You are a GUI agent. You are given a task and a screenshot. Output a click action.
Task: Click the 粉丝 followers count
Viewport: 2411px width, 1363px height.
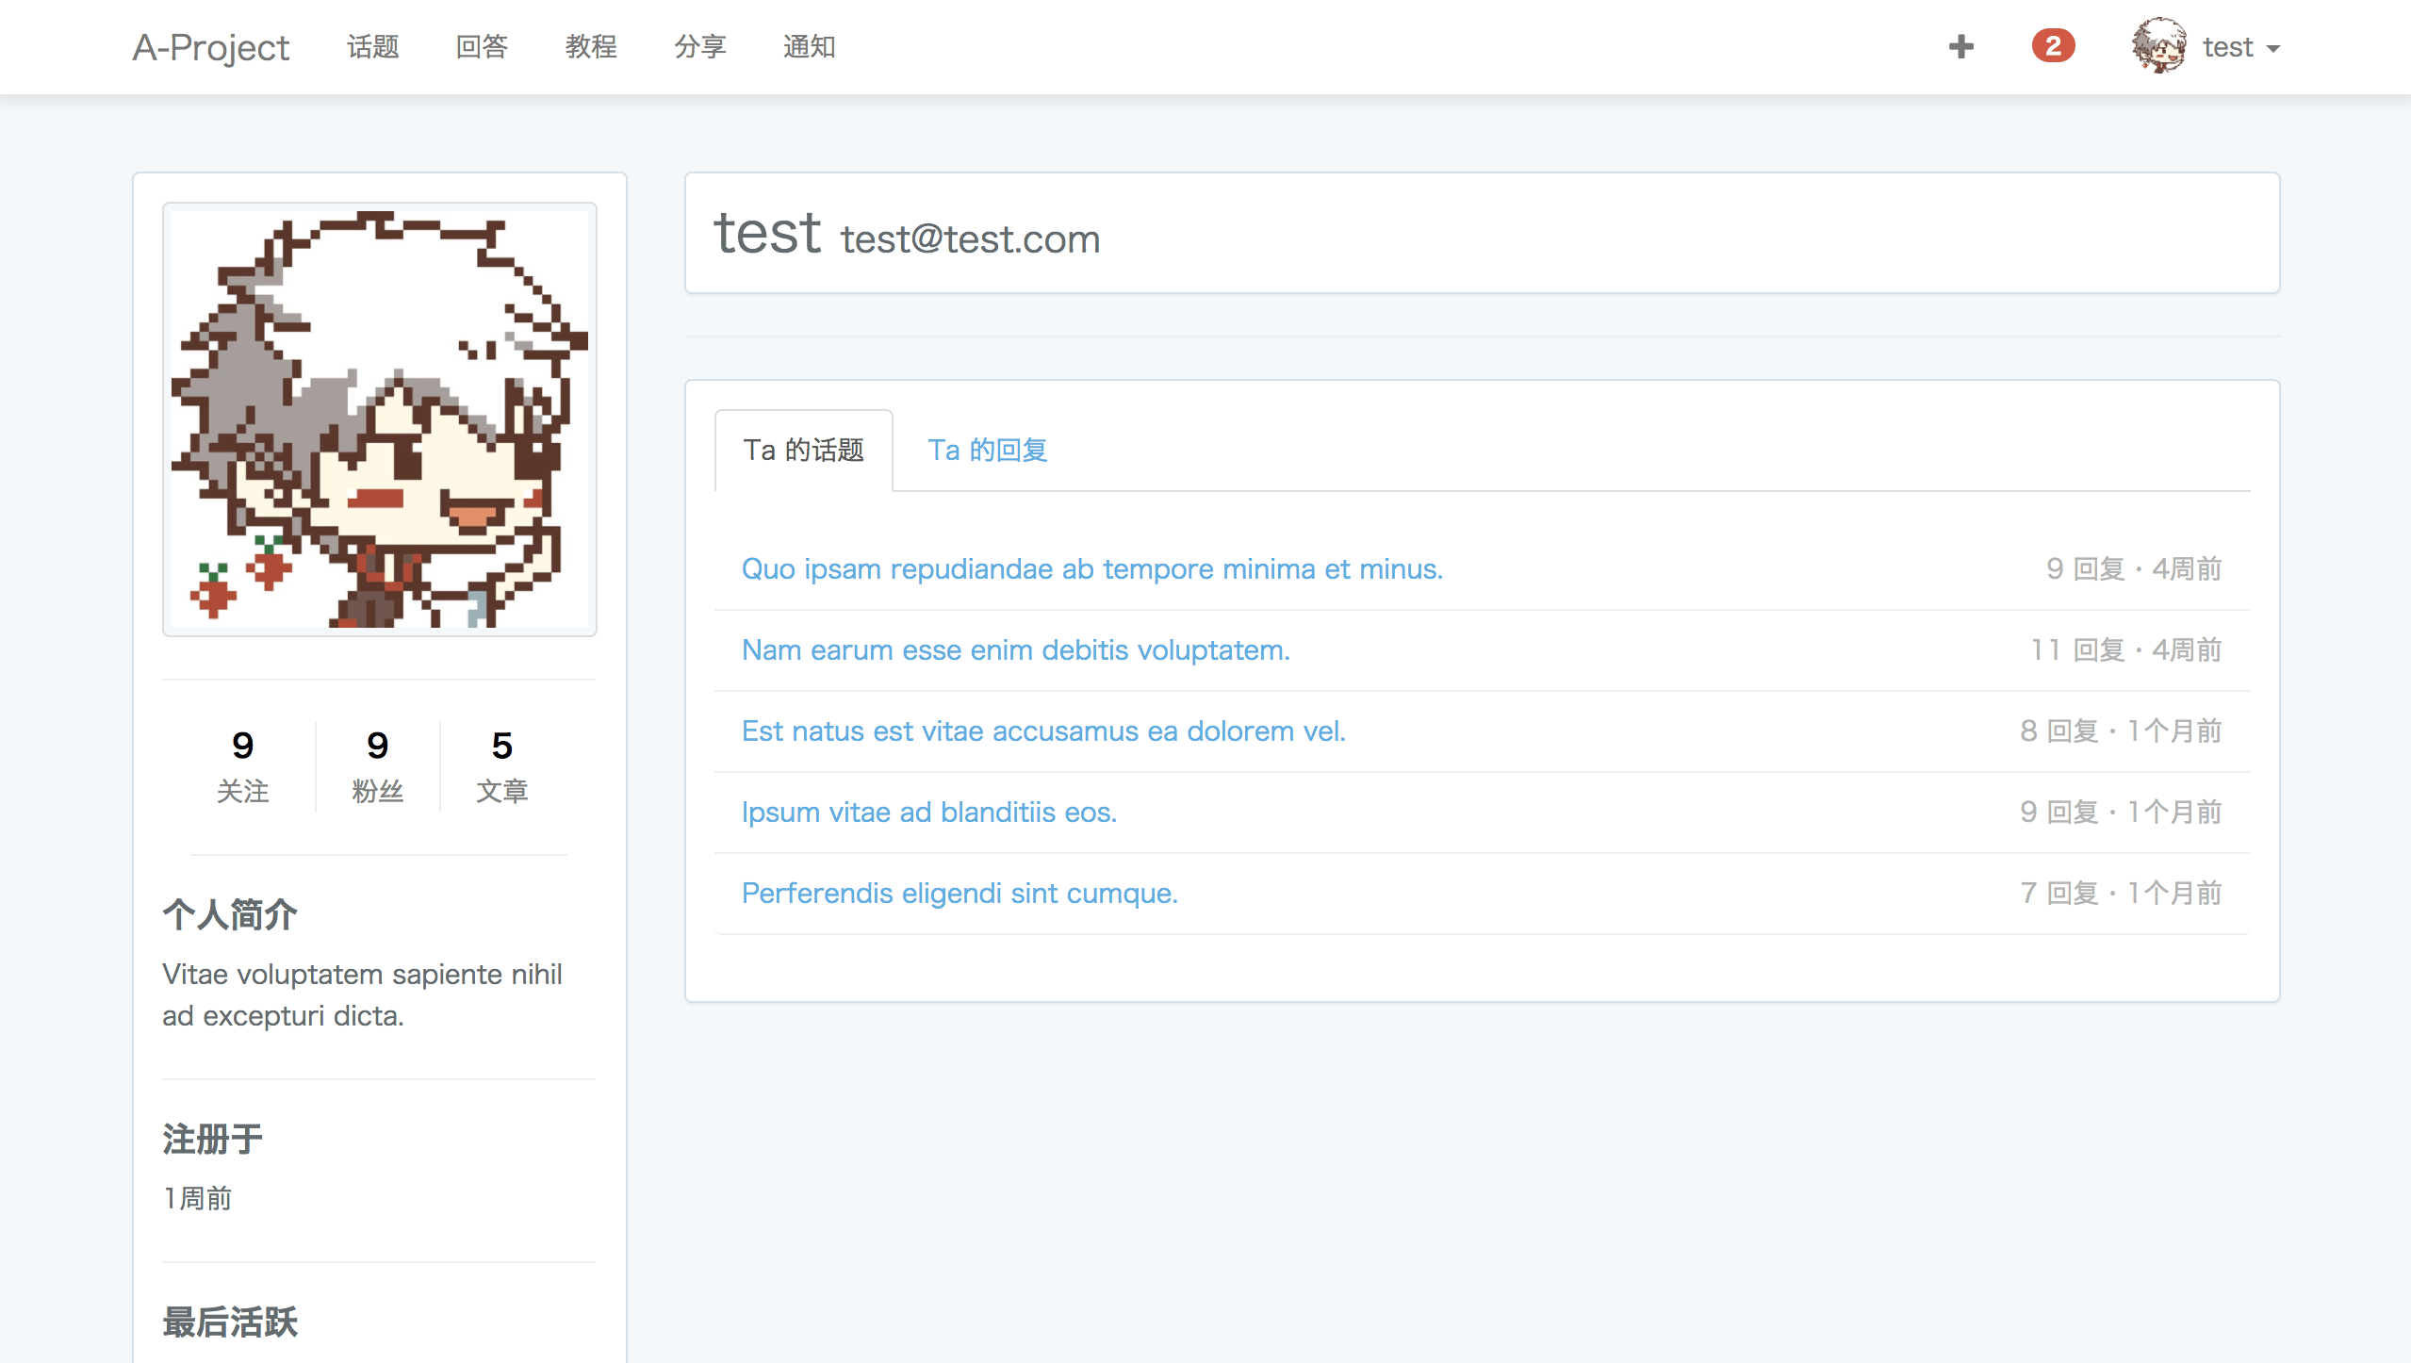pos(377,766)
